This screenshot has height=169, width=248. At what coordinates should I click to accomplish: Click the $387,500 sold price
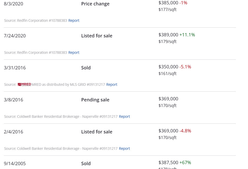click(x=168, y=163)
